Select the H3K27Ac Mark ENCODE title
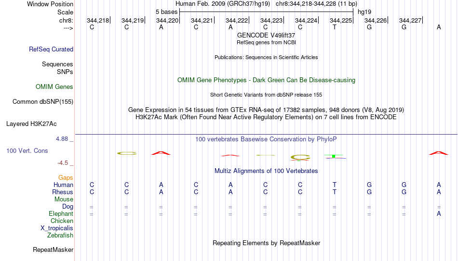Image resolution: width=458 pixels, height=261 pixels. pos(266,117)
